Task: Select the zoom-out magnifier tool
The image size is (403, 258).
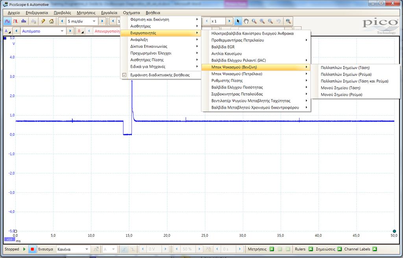Action: [x=271, y=21]
